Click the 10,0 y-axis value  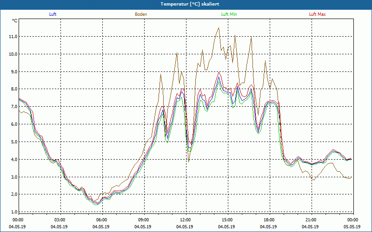tap(13, 54)
